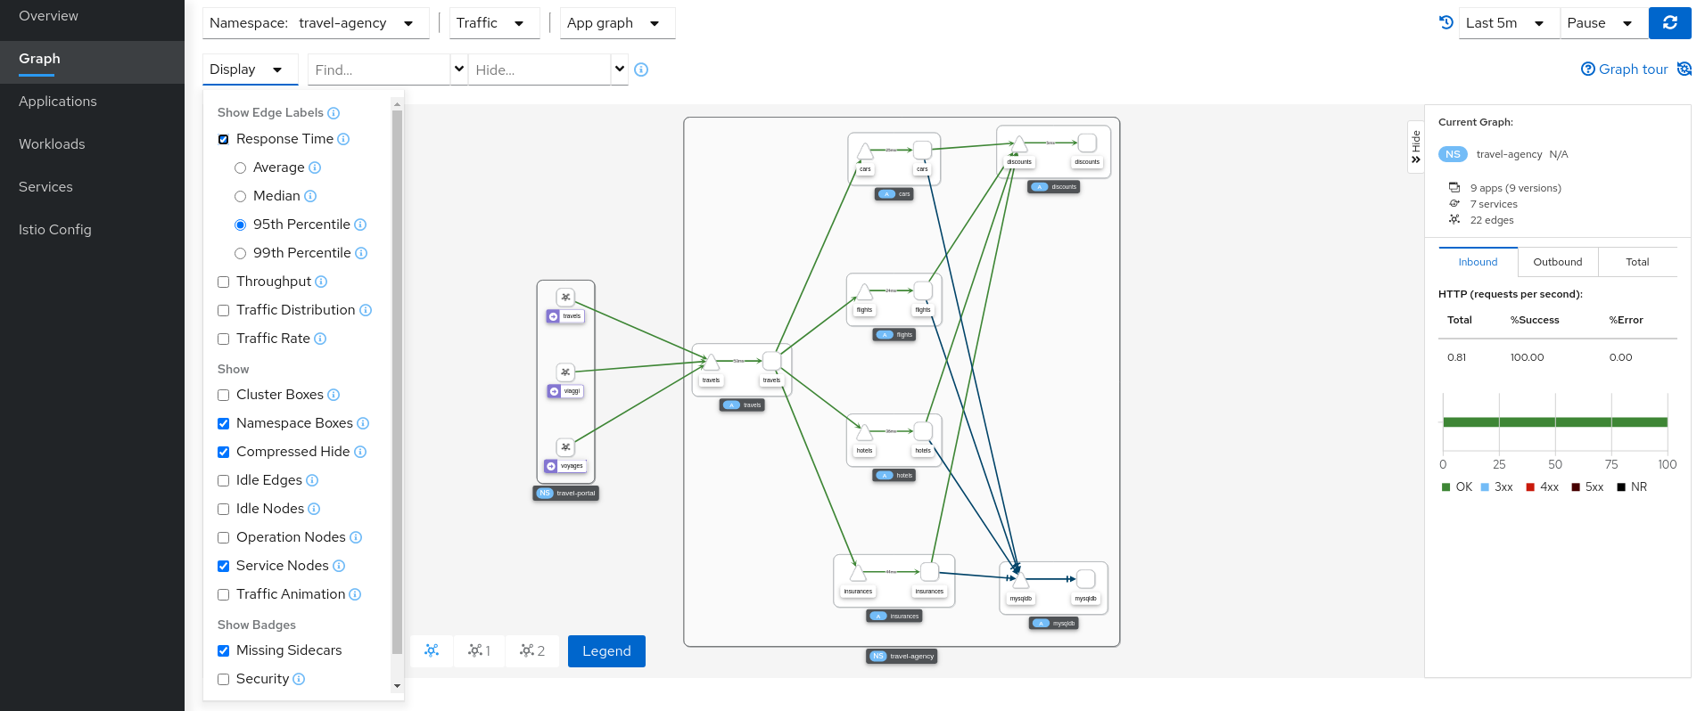Click the replay history clock icon
The image size is (1705, 711).
[x=1446, y=22]
